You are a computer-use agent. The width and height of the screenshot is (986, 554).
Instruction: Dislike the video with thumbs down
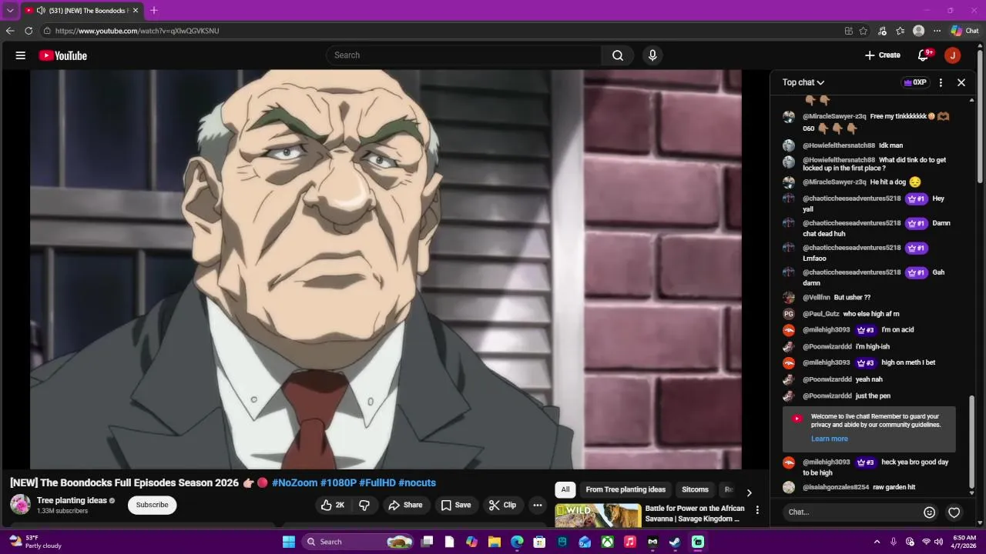point(364,505)
